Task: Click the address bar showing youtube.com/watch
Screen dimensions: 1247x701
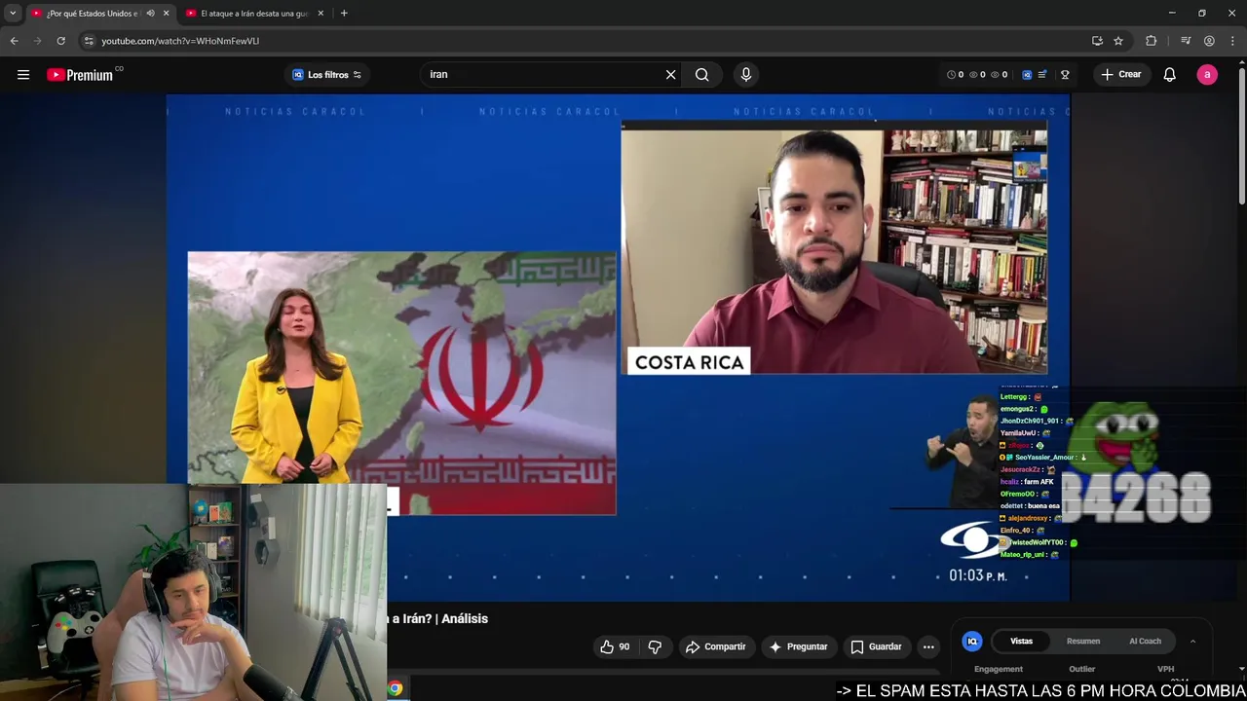Action: 585,41
